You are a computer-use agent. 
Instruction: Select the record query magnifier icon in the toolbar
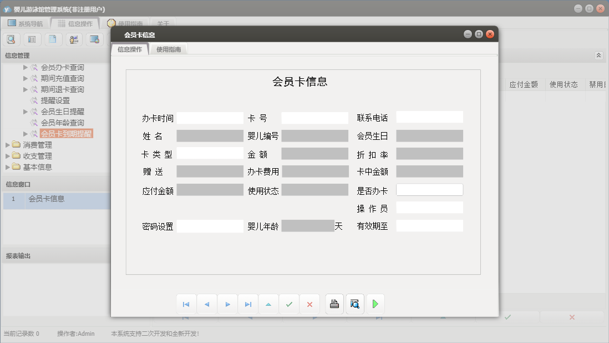pyautogui.click(x=11, y=39)
